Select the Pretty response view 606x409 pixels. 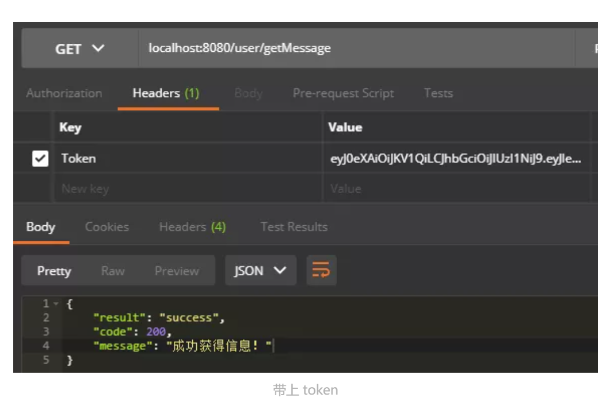[x=54, y=270]
